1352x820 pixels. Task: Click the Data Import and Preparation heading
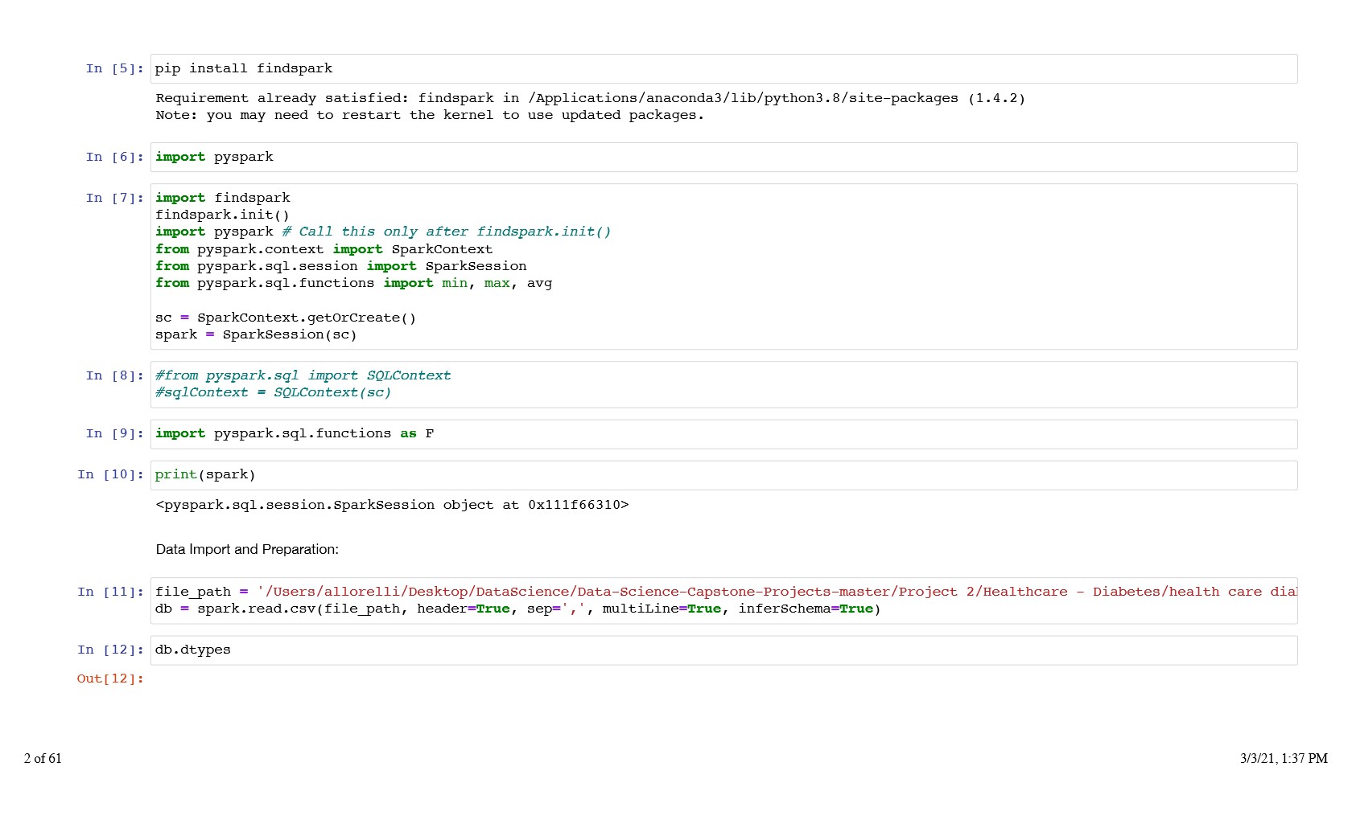pyautogui.click(x=247, y=550)
